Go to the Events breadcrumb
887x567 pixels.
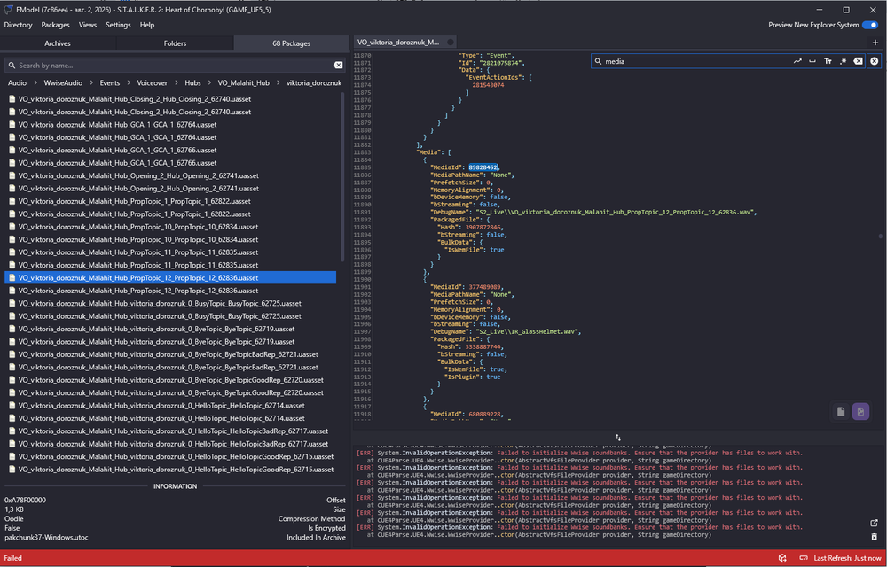(x=110, y=82)
